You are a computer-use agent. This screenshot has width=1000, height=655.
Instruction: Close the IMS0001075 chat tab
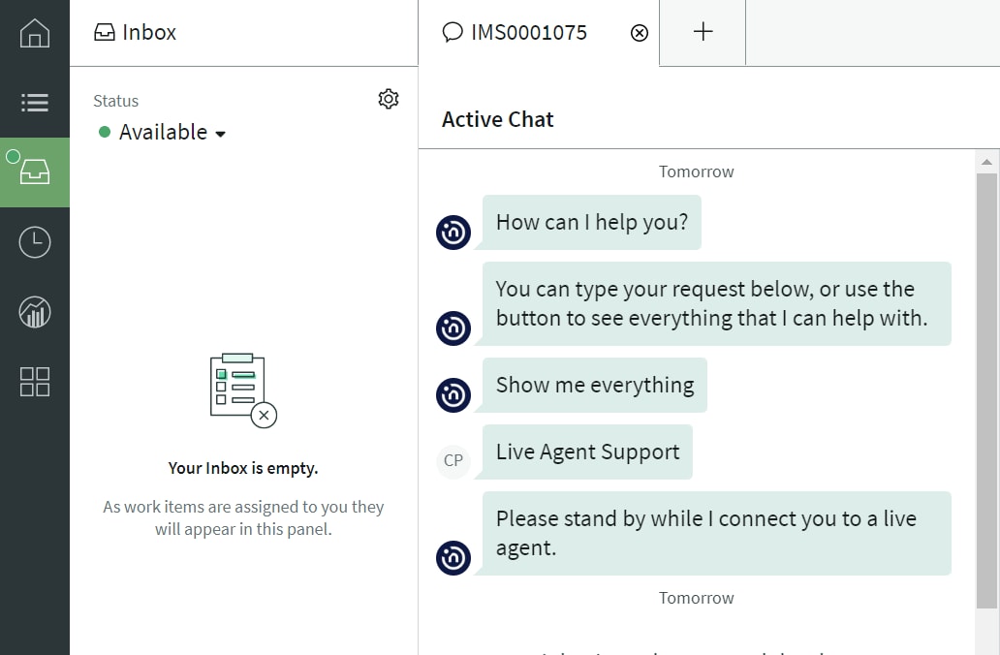click(639, 33)
